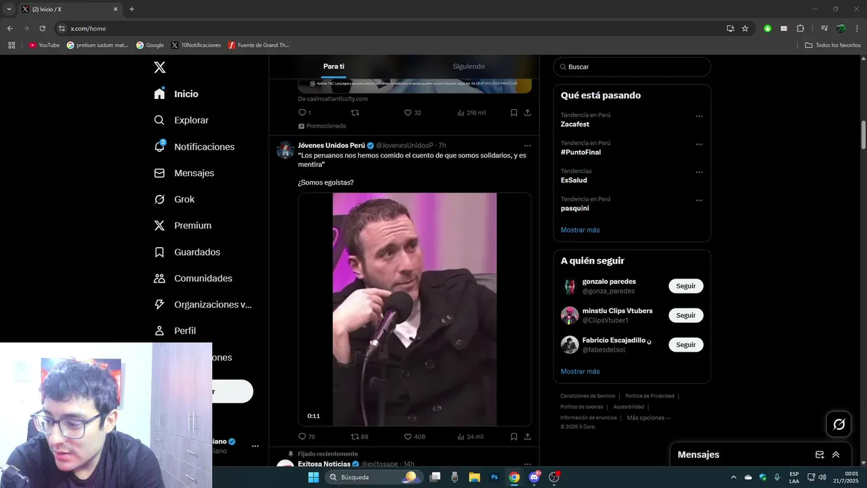The image size is (867, 488).
Task: Open Todos los favoritos folder
Action: tap(832, 45)
